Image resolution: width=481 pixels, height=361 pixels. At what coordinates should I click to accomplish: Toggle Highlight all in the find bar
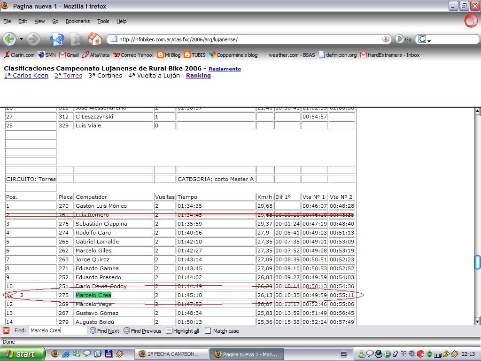click(x=182, y=331)
